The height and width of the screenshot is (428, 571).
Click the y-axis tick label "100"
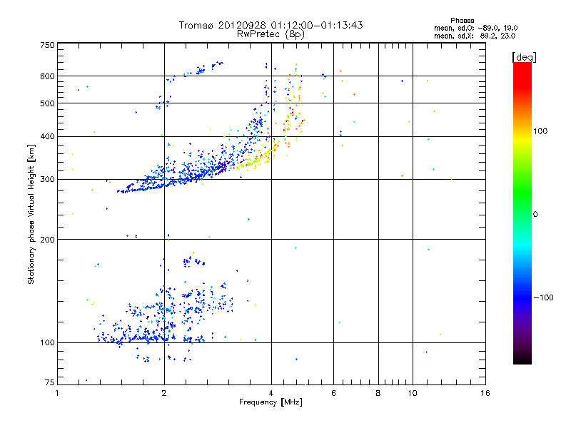(47, 343)
